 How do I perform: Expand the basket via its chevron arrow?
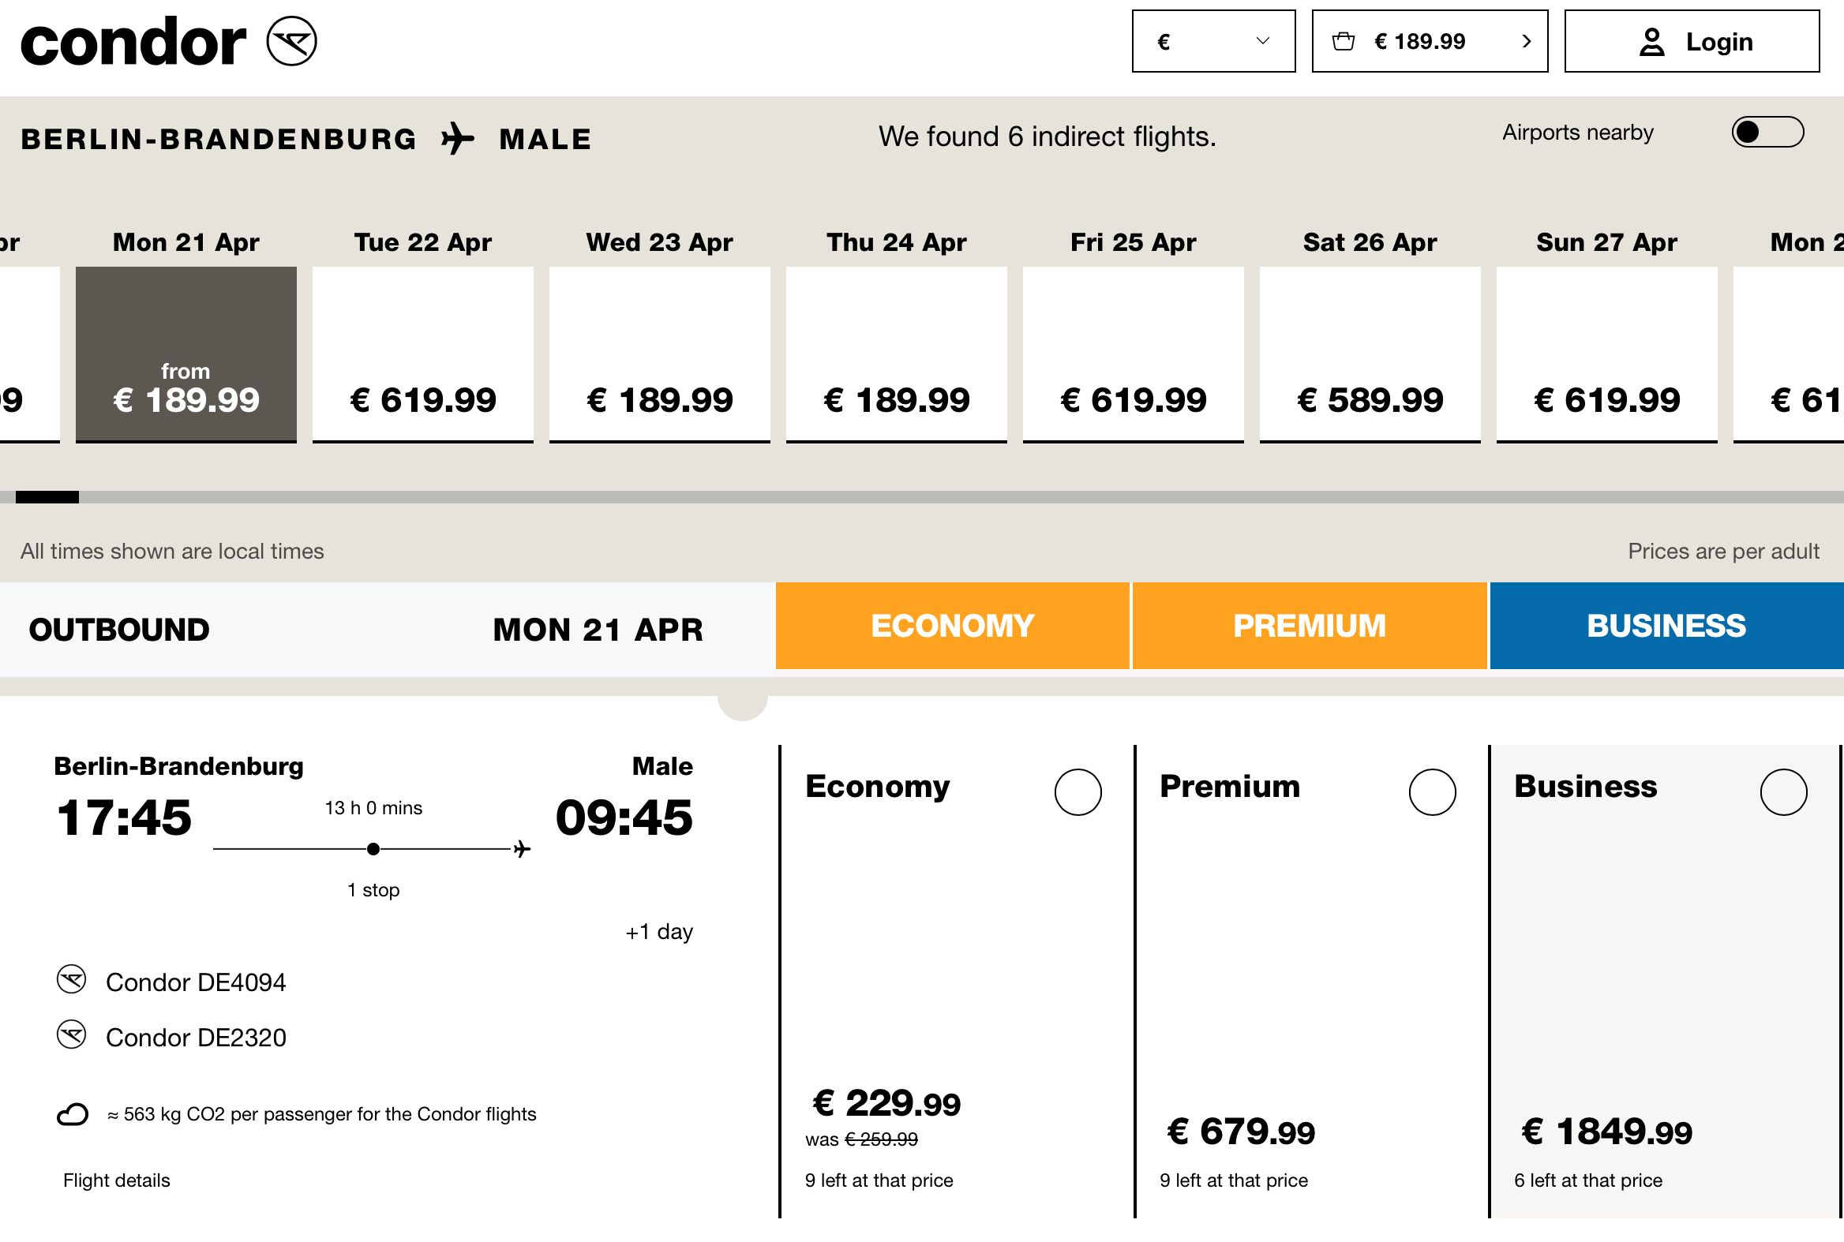tap(1526, 41)
